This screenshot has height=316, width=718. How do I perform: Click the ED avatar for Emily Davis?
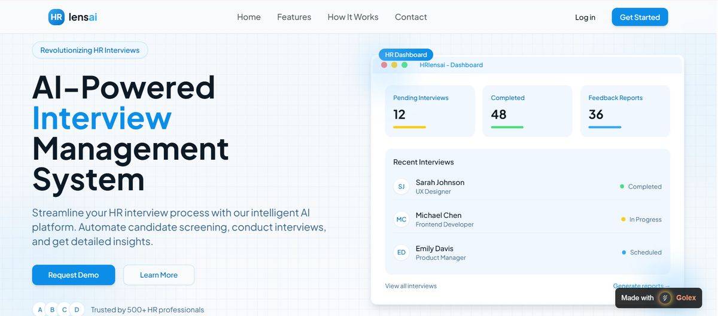tap(401, 253)
